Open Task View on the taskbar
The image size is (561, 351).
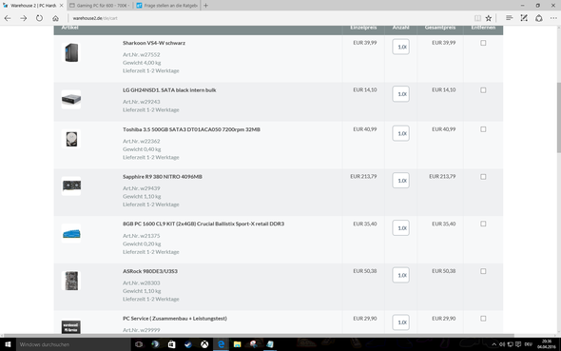click(x=139, y=344)
